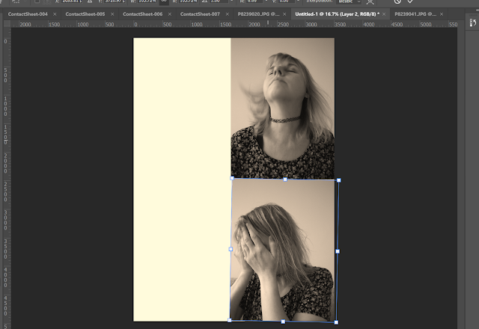The width and height of the screenshot is (479, 329).
Task: Click the left-middle transform handle
Action: click(231, 249)
